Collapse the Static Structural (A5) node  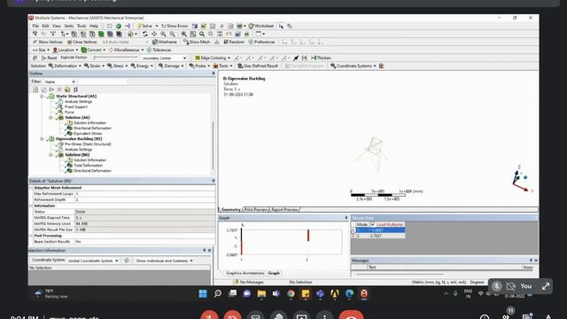click(x=42, y=97)
